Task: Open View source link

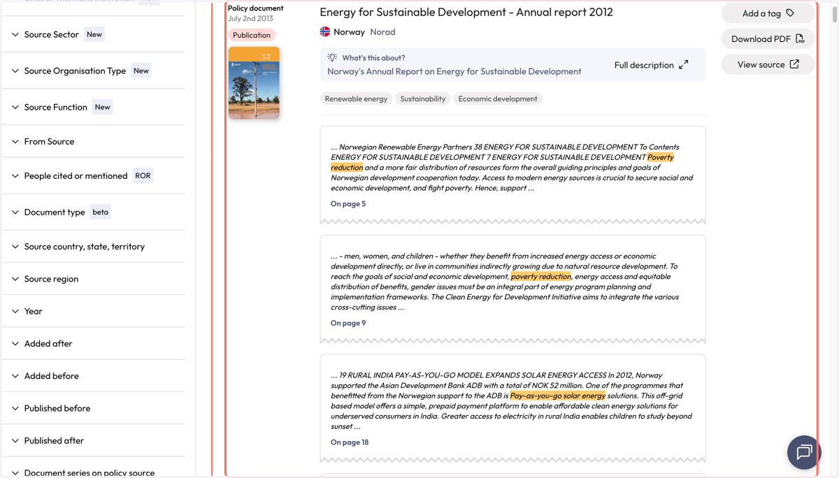Action: (768, 64)
